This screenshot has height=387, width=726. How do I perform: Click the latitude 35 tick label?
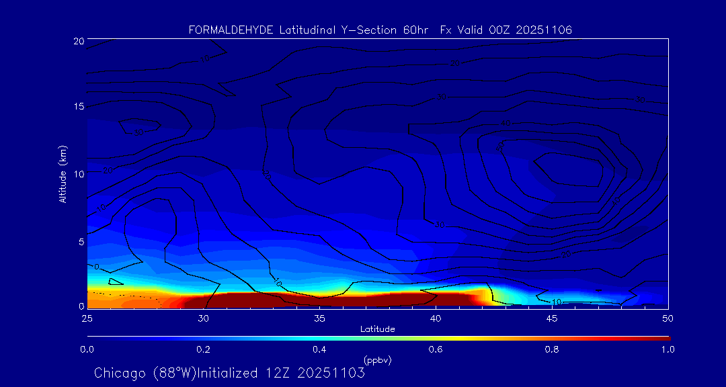tap(320, 318)
